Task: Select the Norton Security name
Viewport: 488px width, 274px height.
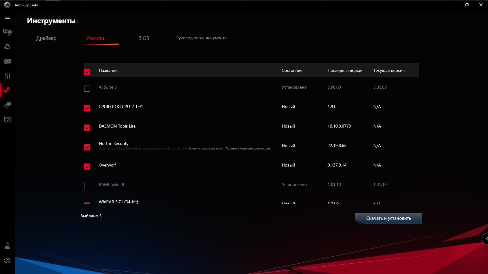Action: (x=113, y=143)
